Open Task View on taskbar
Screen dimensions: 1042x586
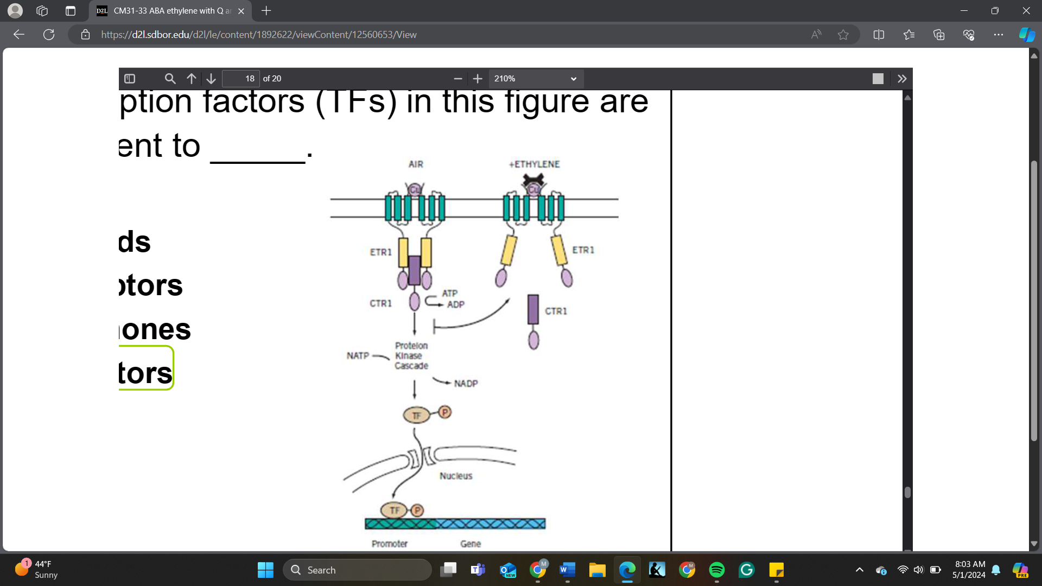click(x=448, y=570)
